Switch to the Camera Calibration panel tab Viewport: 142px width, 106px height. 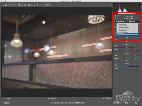pos(130,21)
